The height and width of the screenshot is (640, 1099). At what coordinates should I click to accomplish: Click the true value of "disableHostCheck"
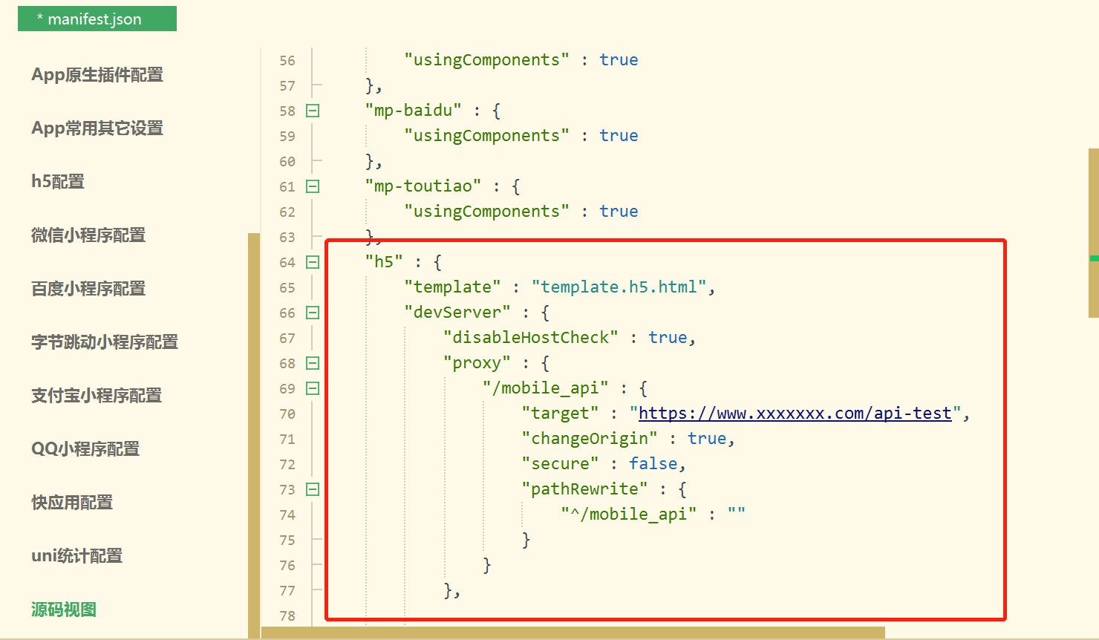(668, 338)
